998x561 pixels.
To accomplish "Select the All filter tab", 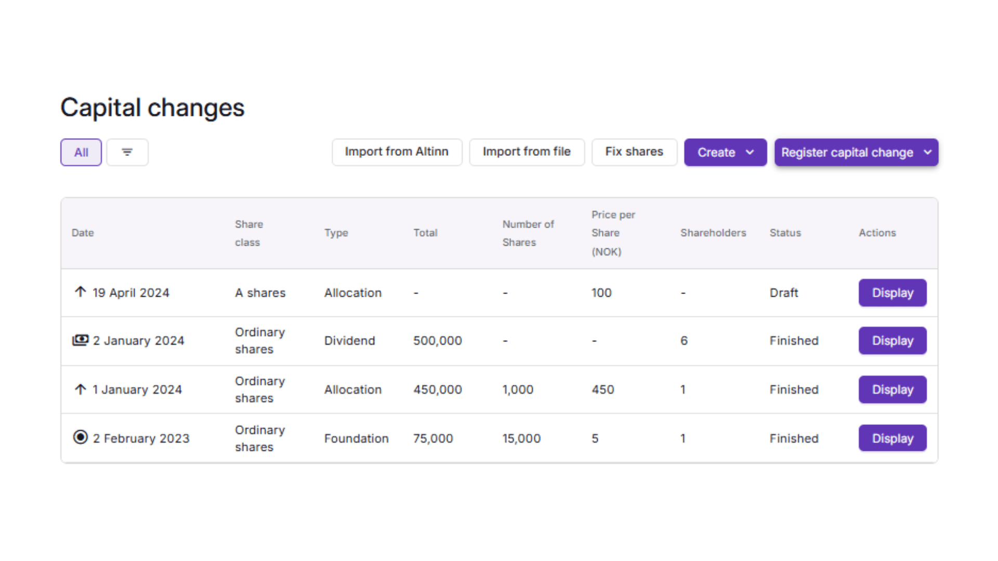I will tap(81, 152).
